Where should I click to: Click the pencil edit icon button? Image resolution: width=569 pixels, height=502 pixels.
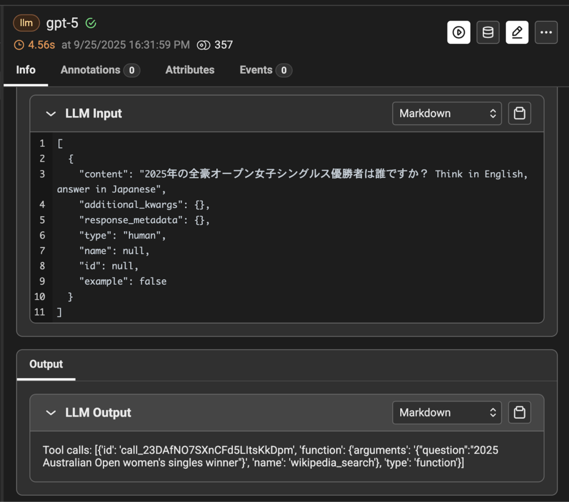517,33
